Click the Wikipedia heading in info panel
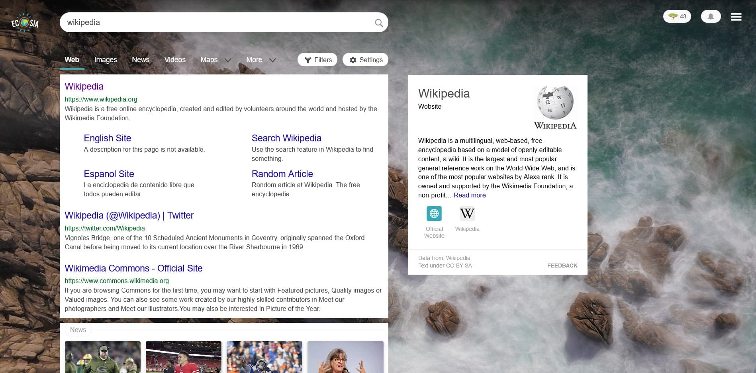756x373 pixels. point(444,93)
